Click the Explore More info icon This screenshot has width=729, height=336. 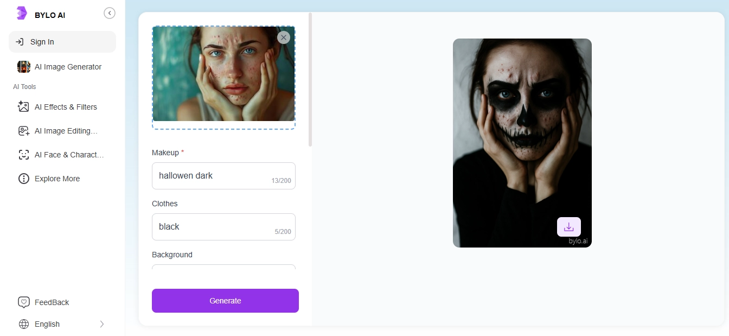tap(23, 179)
